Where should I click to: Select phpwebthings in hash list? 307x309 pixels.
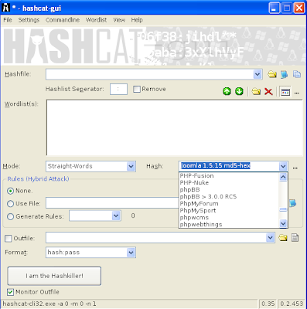(229, 225)
